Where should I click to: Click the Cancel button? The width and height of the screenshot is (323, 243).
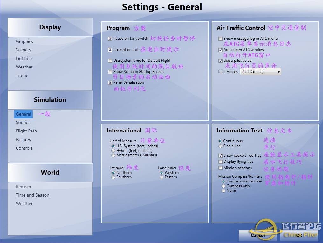258,235
